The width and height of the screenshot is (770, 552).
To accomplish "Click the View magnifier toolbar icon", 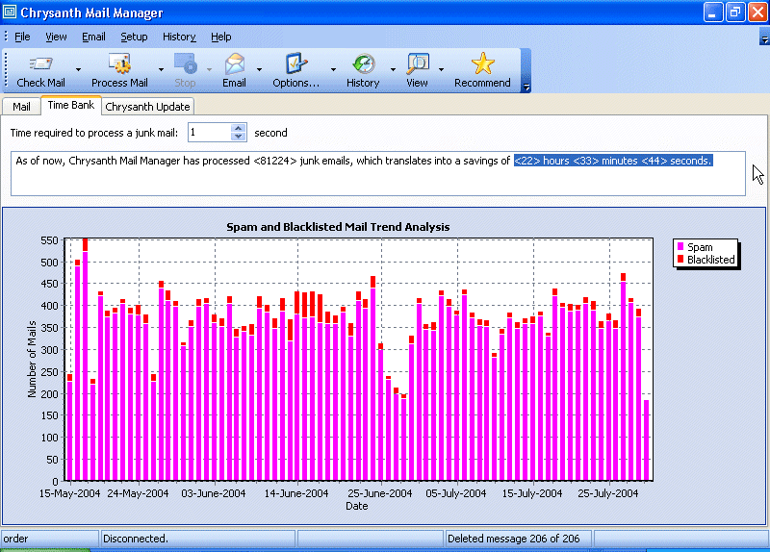I will point(417,64).
